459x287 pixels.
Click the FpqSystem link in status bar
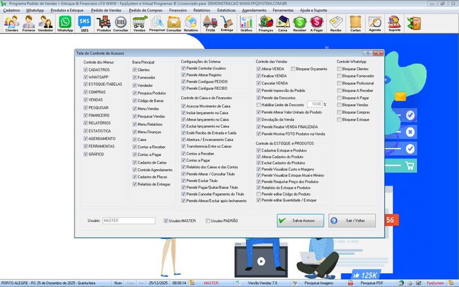(435, 283)
